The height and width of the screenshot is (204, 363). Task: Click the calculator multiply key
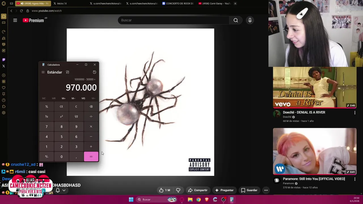point(91,127)
